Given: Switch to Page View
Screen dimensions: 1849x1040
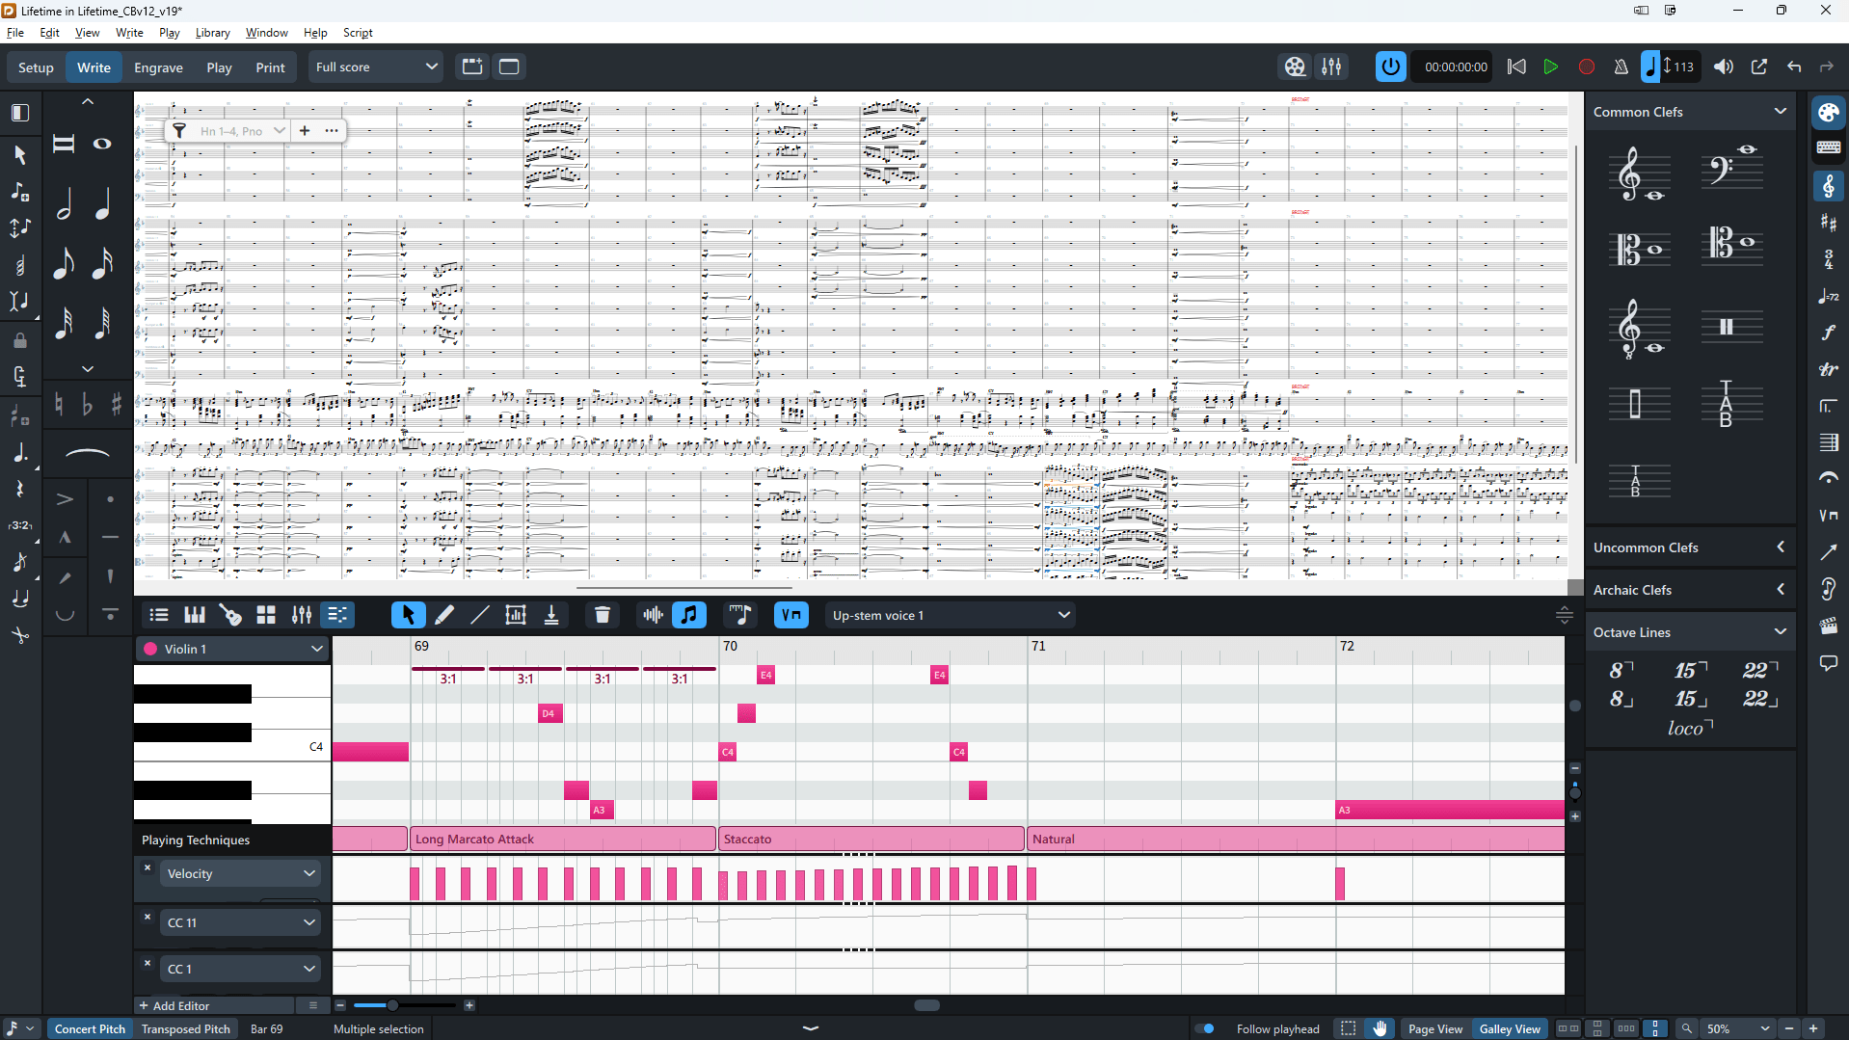Looking at the screenshot, I should click(x=1434, y=1028).
